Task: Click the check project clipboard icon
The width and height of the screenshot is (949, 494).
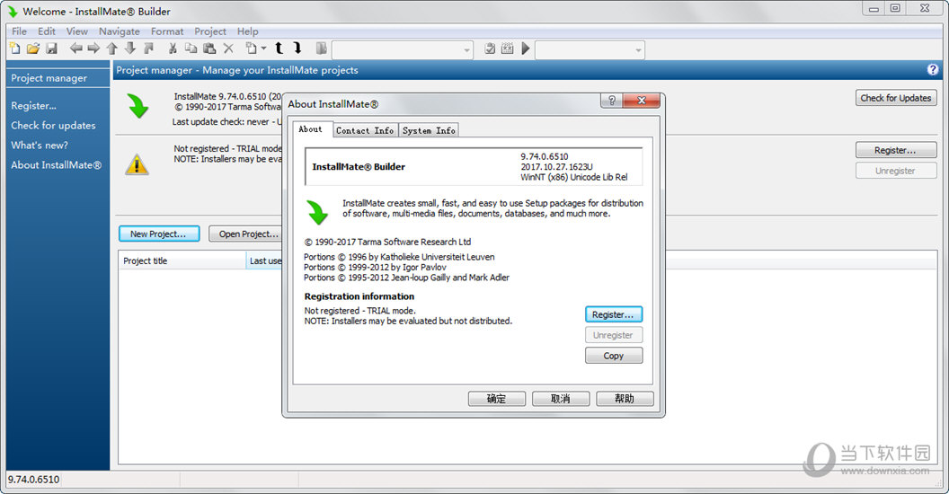Action: point(490,49)
